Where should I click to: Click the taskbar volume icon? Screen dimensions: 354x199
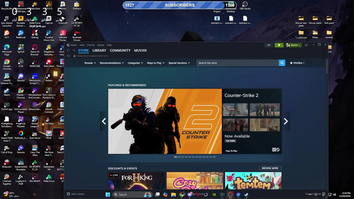coord(334,195)
